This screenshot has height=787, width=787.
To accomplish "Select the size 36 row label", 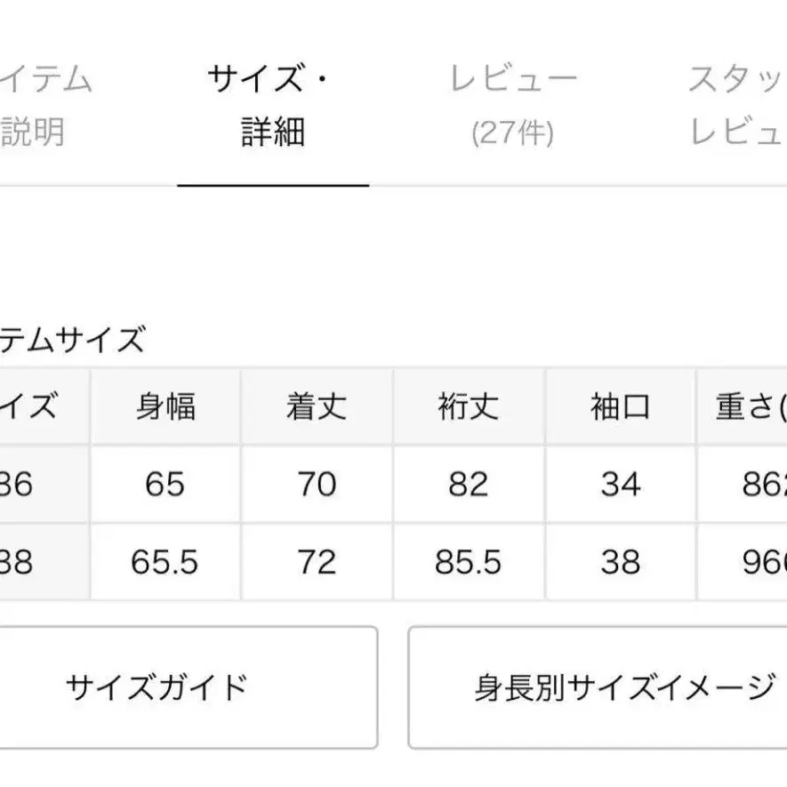I will pos(27,485).
